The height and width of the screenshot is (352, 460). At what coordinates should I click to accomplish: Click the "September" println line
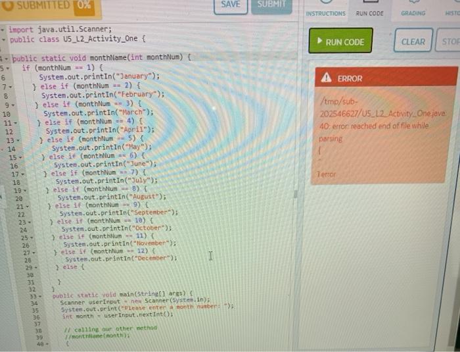(119, 213)
